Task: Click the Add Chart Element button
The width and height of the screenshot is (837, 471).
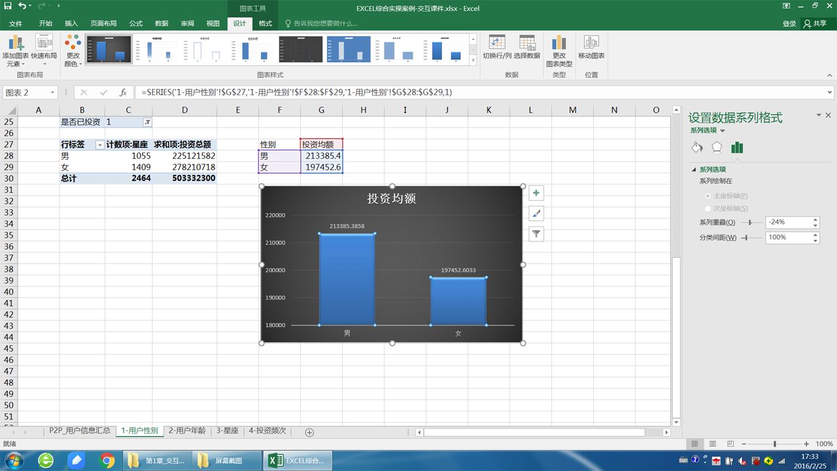Action: pyautogui.click(x=15, y=50)
